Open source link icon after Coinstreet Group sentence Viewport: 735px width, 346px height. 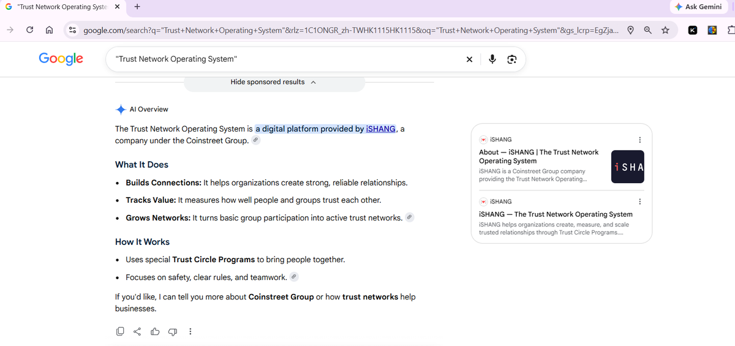pos(257,140)
